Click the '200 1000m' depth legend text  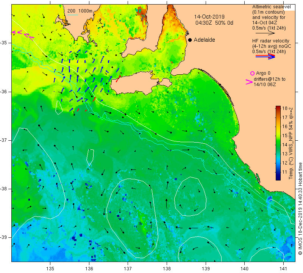(80, 11)
